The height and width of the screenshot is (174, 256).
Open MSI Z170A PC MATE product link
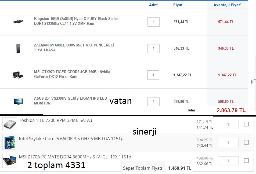[x=75, y=157]
